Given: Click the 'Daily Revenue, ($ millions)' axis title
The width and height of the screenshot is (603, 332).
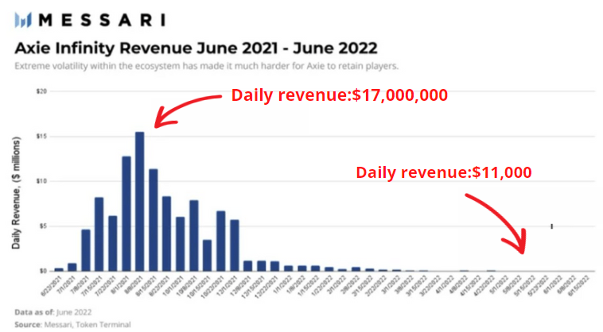Looking at the screenshot, I should (16, 193).
